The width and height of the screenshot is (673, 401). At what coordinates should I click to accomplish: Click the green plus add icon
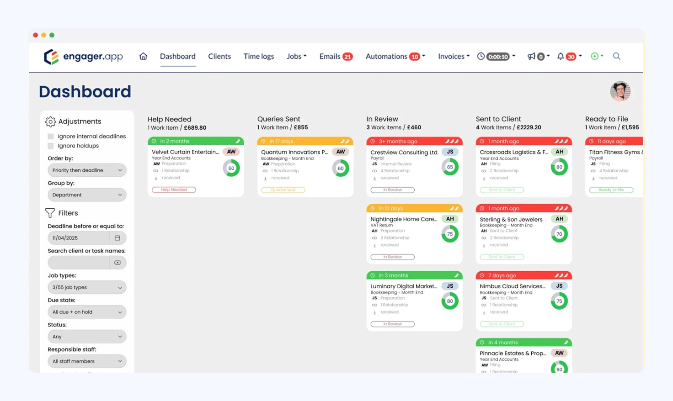click(x=594, y=56)
